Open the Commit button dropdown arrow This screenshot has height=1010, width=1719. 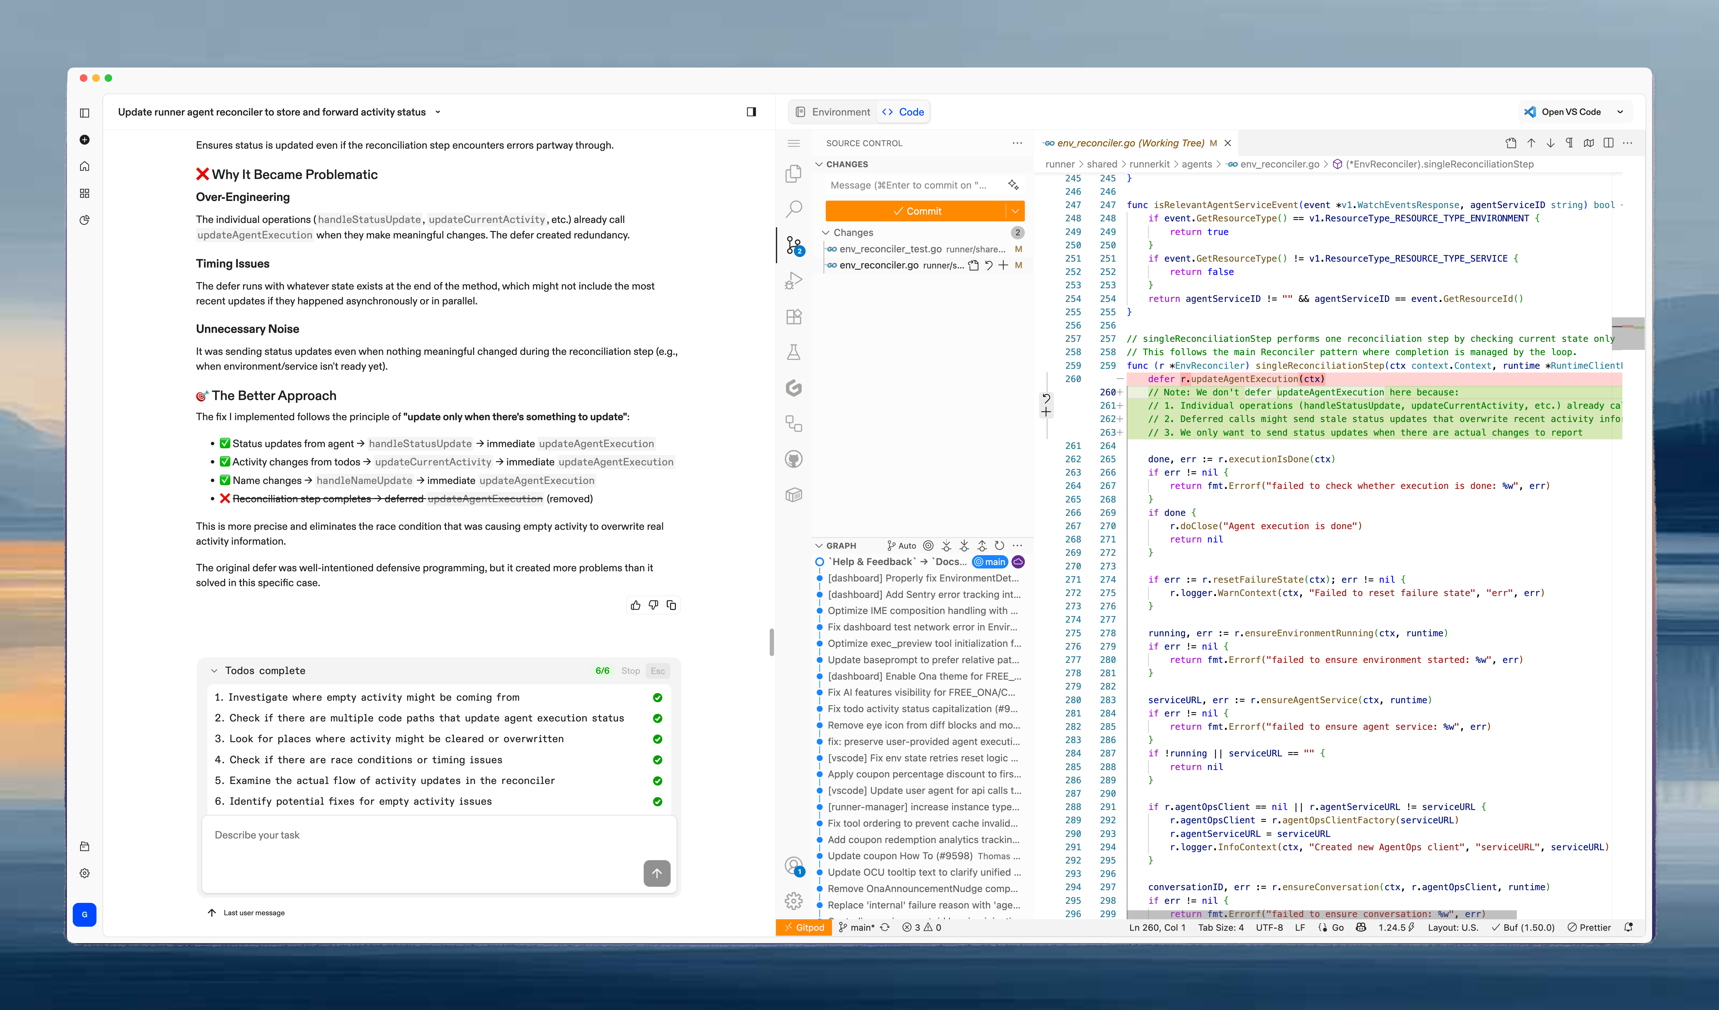coord(1015,211)
